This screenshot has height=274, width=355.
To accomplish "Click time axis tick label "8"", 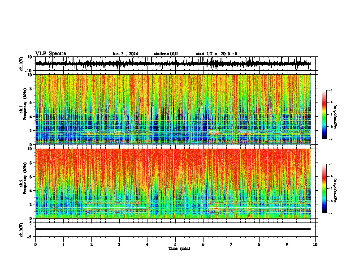I will (259, 244).
